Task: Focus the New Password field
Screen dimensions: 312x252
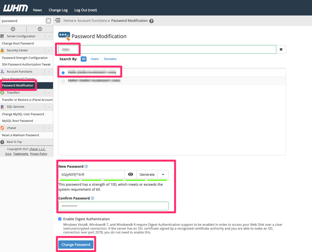Action: tap(91, 174)
